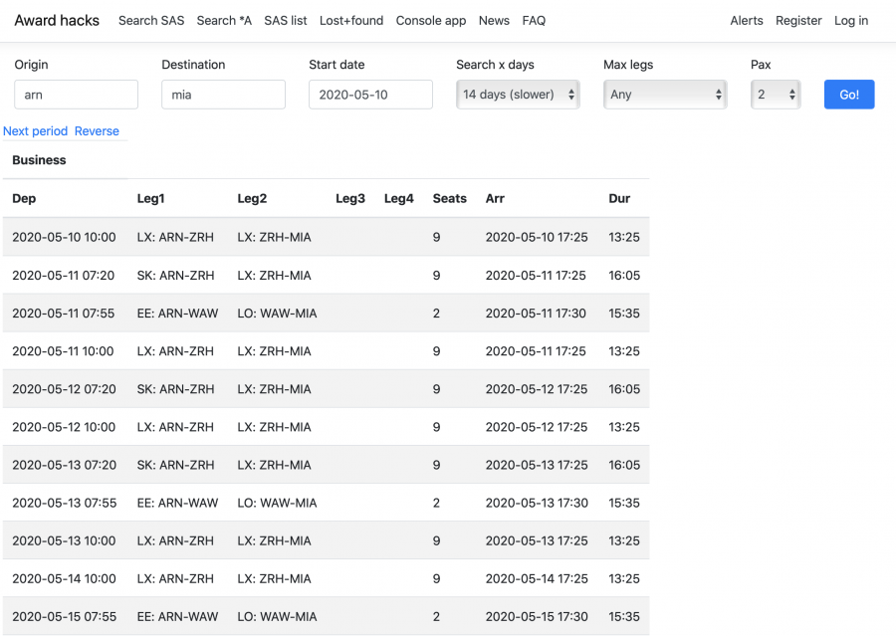Screen dimensions: 896x636
Task: Go to Search *A page
Action: click(224, 21)
